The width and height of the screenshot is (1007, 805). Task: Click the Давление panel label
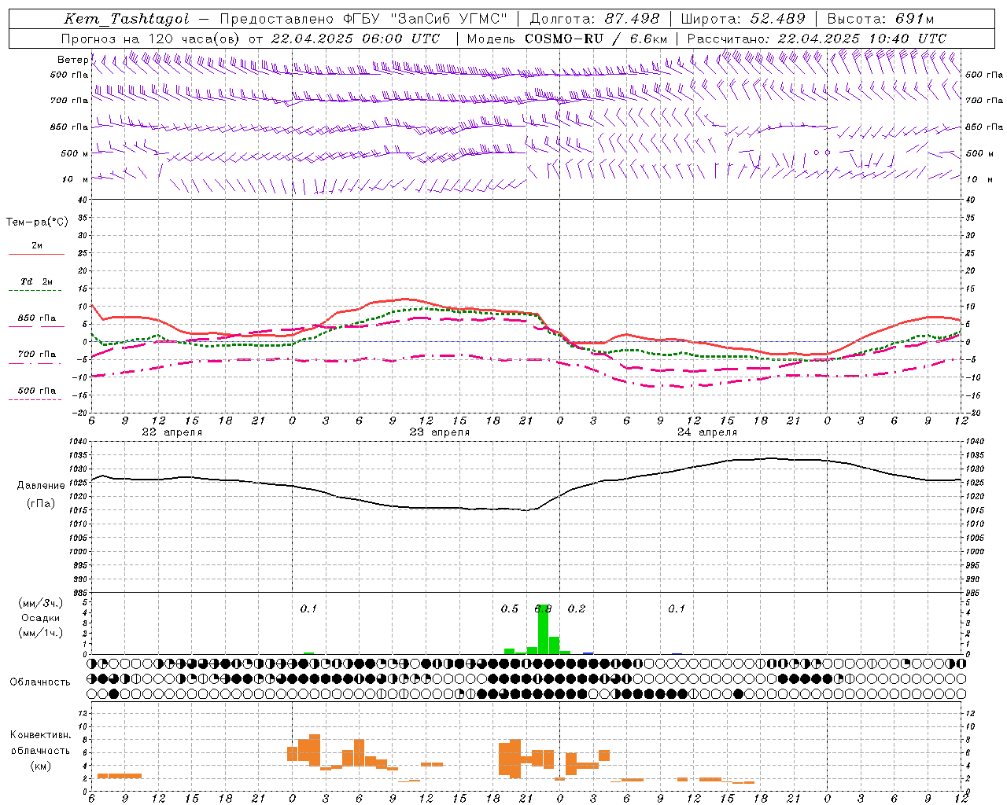click(41, 486)
